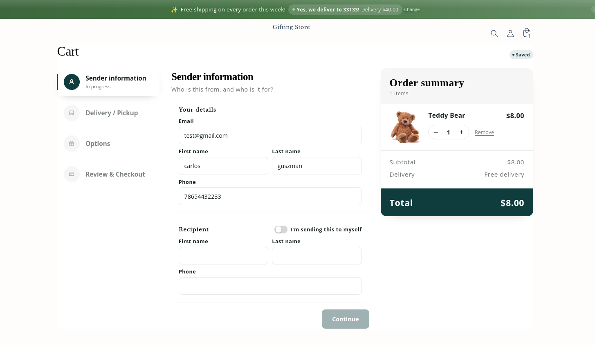Click the Sender information step icon
The width and height of the screenshot is (595, 345).
[72, 82]
